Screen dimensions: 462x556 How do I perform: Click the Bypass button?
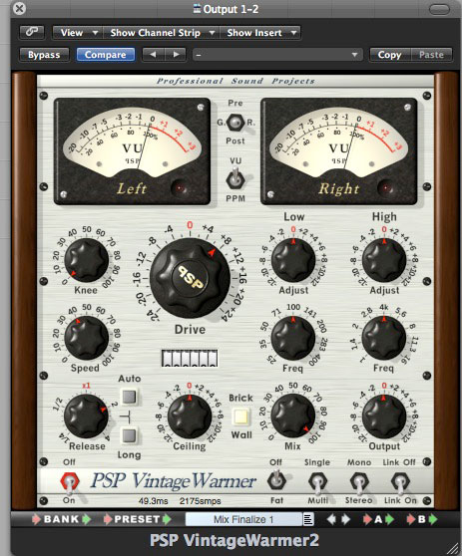(x=44, y=55)
